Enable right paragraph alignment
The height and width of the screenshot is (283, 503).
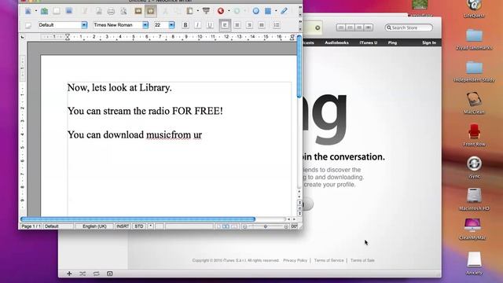tap(249, 25)
